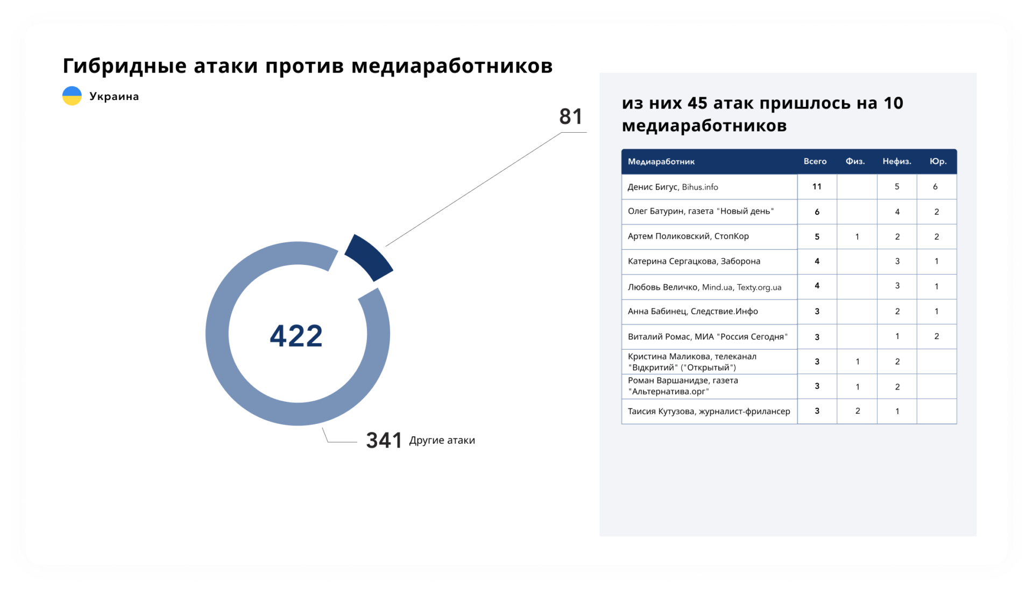Image resolution: width=1033 pixels, height=592 pixels.
Task: Click the page title Гибридные атаки
Action: [x=307, y=66]
